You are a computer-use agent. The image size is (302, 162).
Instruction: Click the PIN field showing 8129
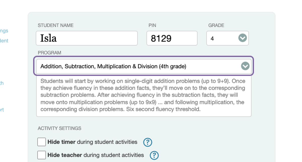(x=172, y=38)
